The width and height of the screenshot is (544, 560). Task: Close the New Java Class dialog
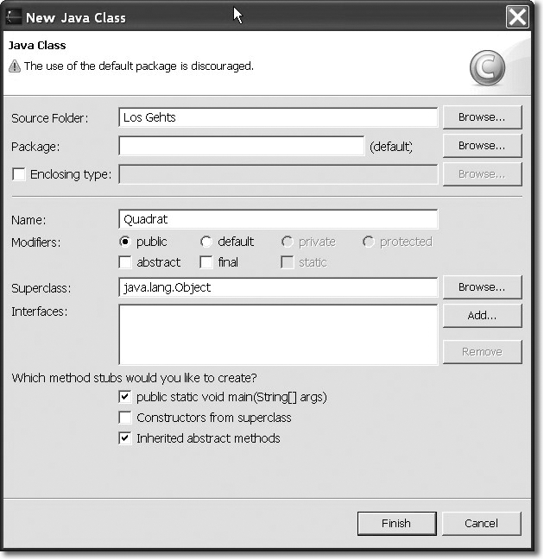pos(517,16)
